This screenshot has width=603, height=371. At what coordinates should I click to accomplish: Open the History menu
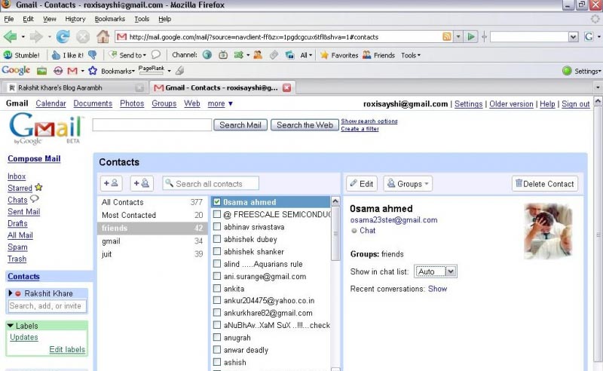[x=75, y=19]
